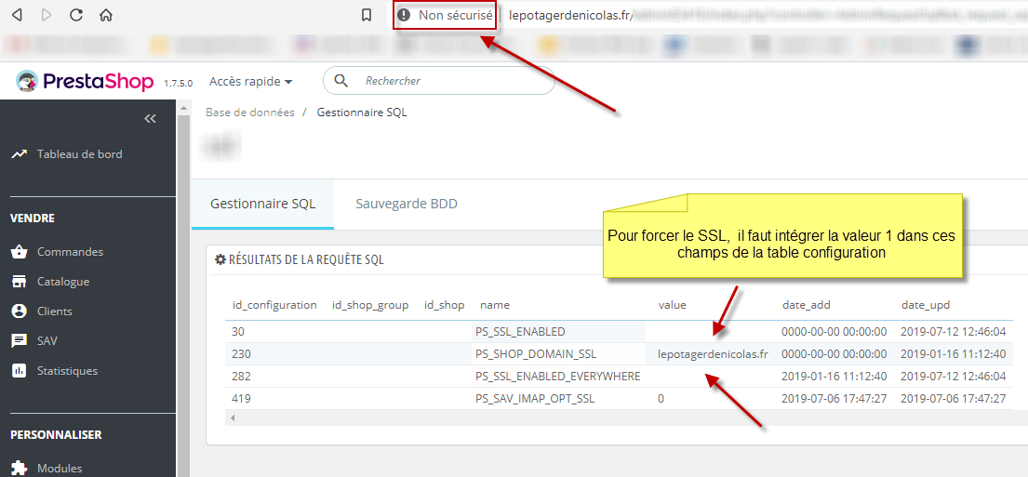
Task: Click the Non sécurisé warning icon
Action: tap(404, 15)
